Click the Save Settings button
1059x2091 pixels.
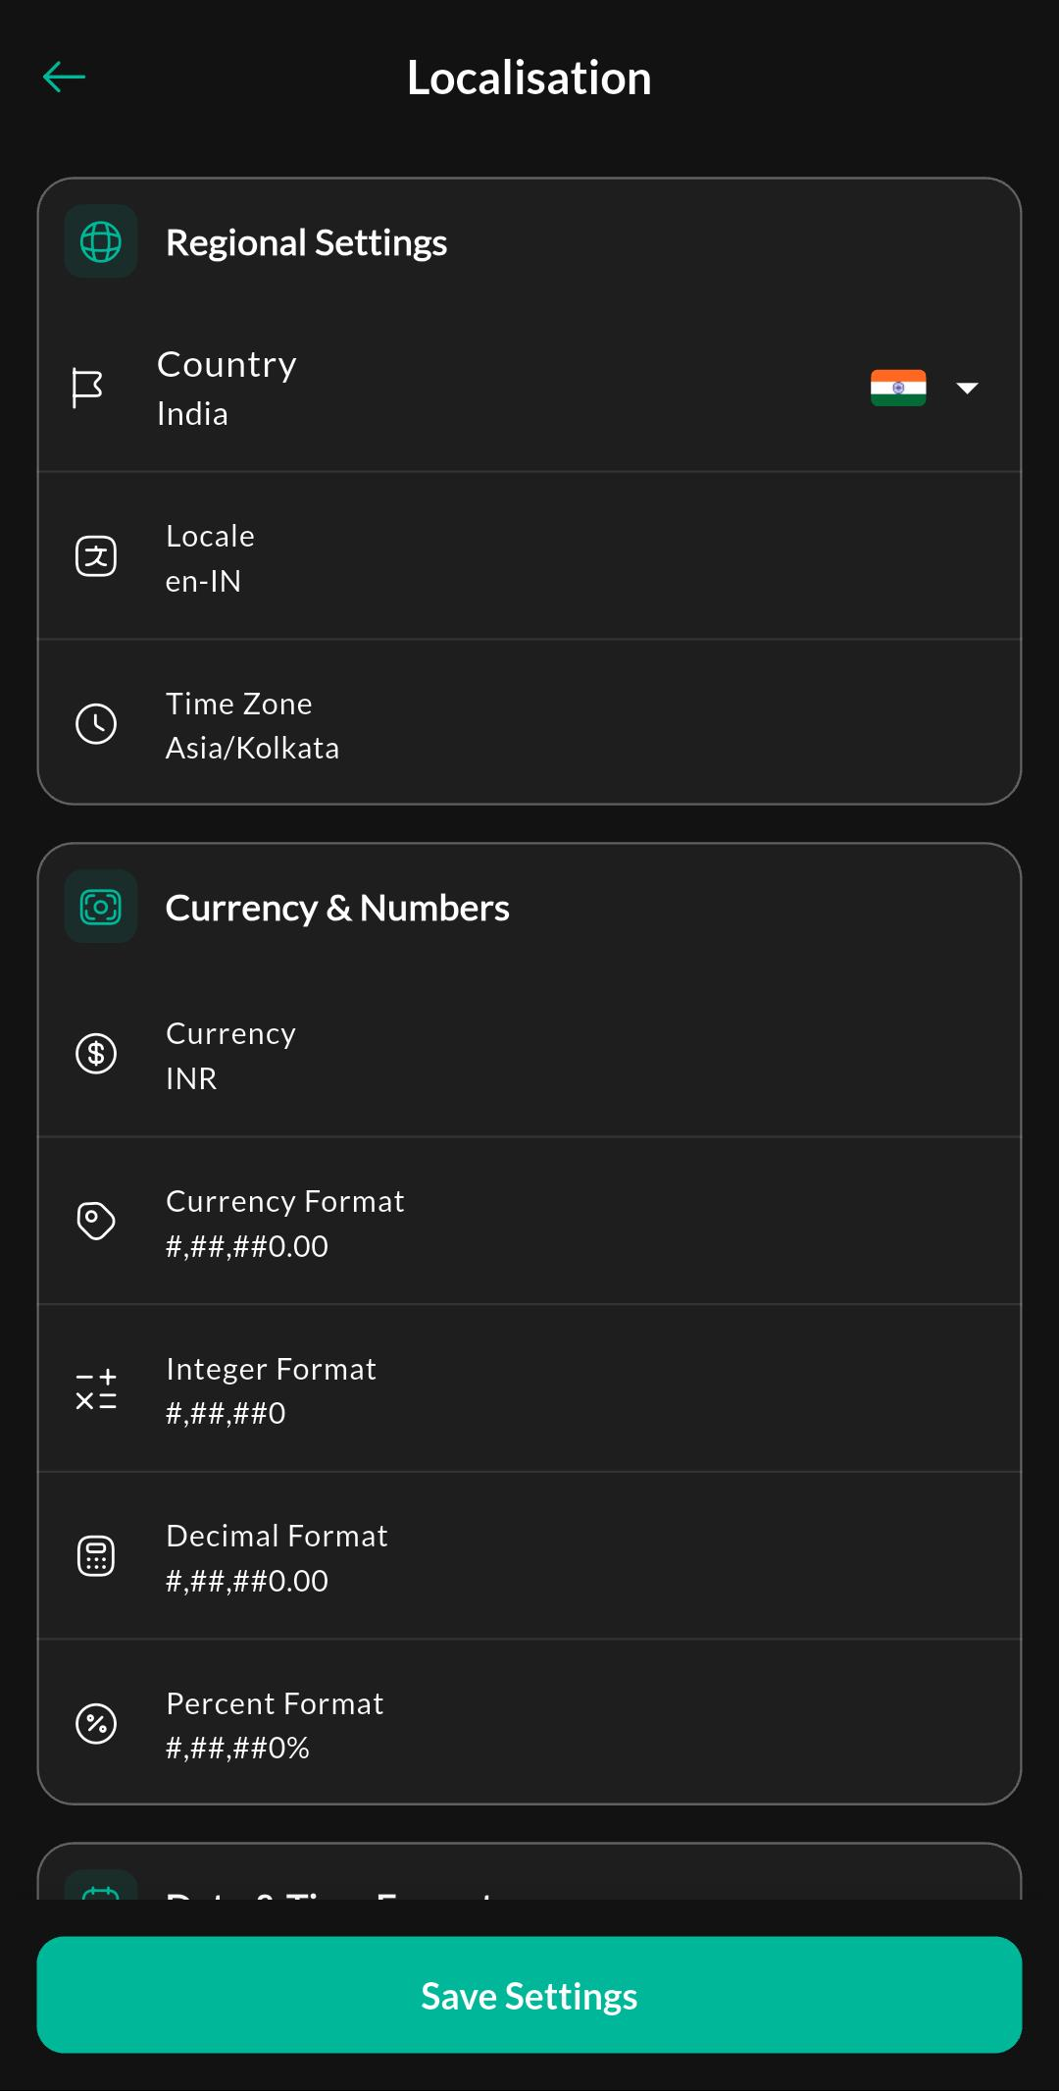tap(529, 1995)
